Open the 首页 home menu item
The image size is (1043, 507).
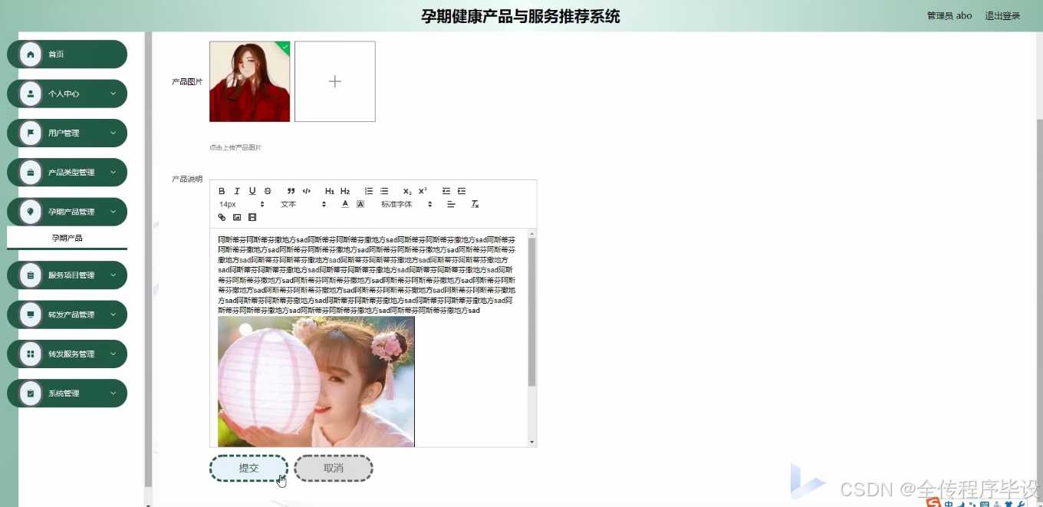(67, 54)
